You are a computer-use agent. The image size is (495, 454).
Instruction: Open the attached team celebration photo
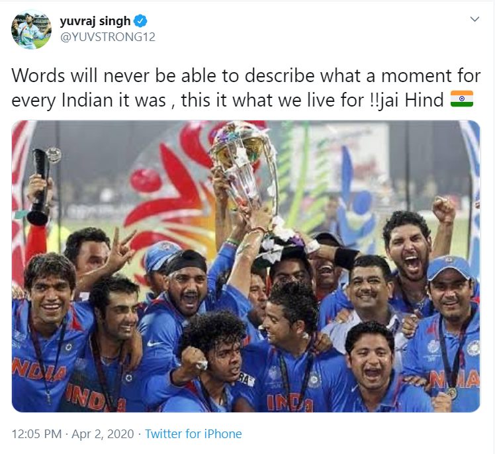click(246, 266)
